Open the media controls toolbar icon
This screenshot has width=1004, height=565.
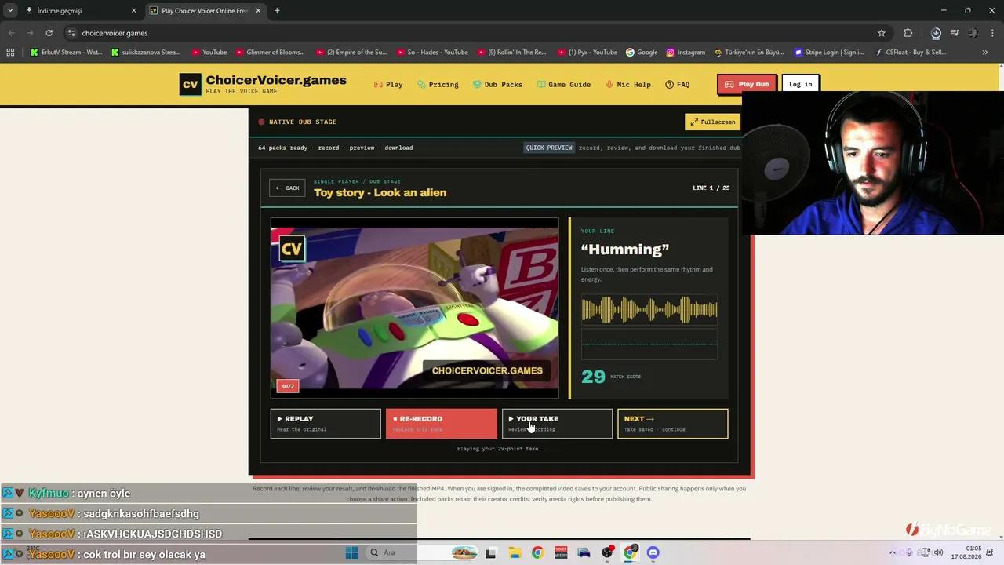pos(955,33)
